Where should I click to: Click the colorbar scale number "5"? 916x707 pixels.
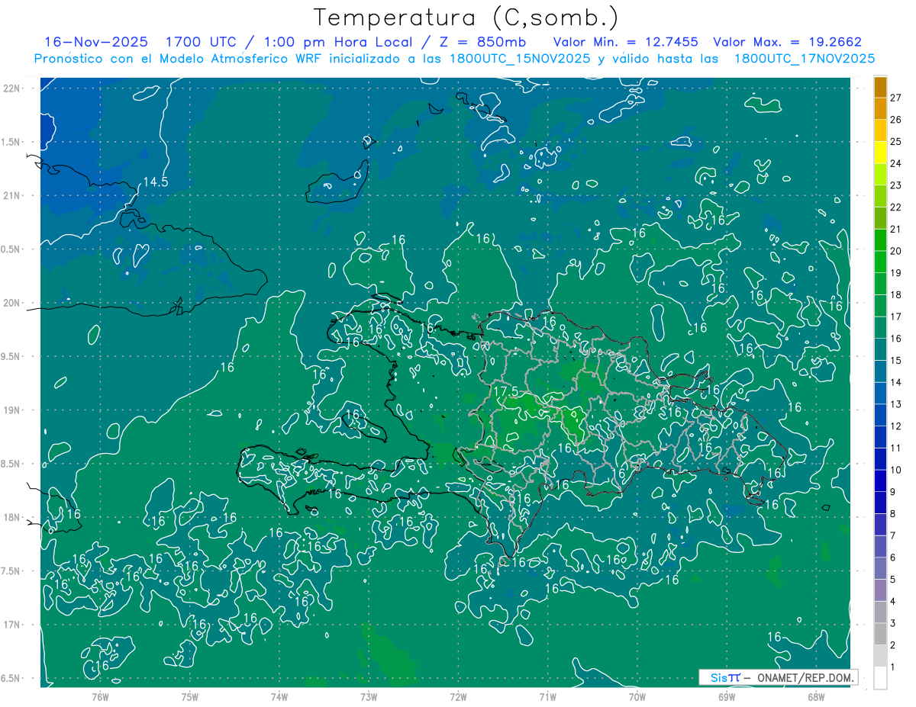(893, 580)
